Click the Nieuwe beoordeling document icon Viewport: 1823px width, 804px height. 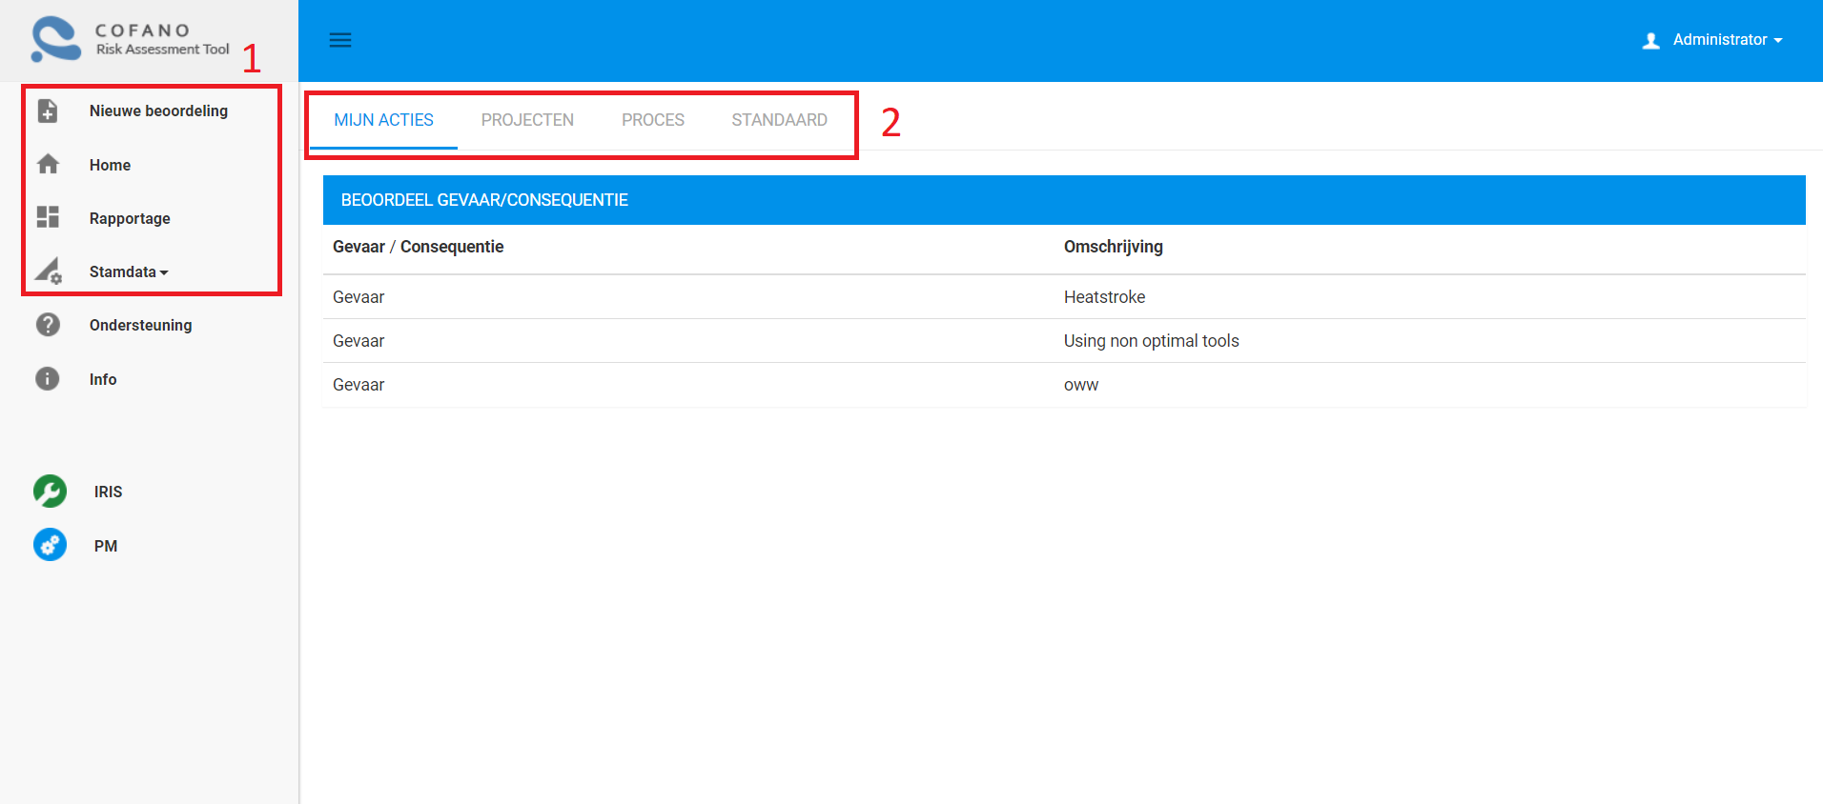click(x=48, y=111)
